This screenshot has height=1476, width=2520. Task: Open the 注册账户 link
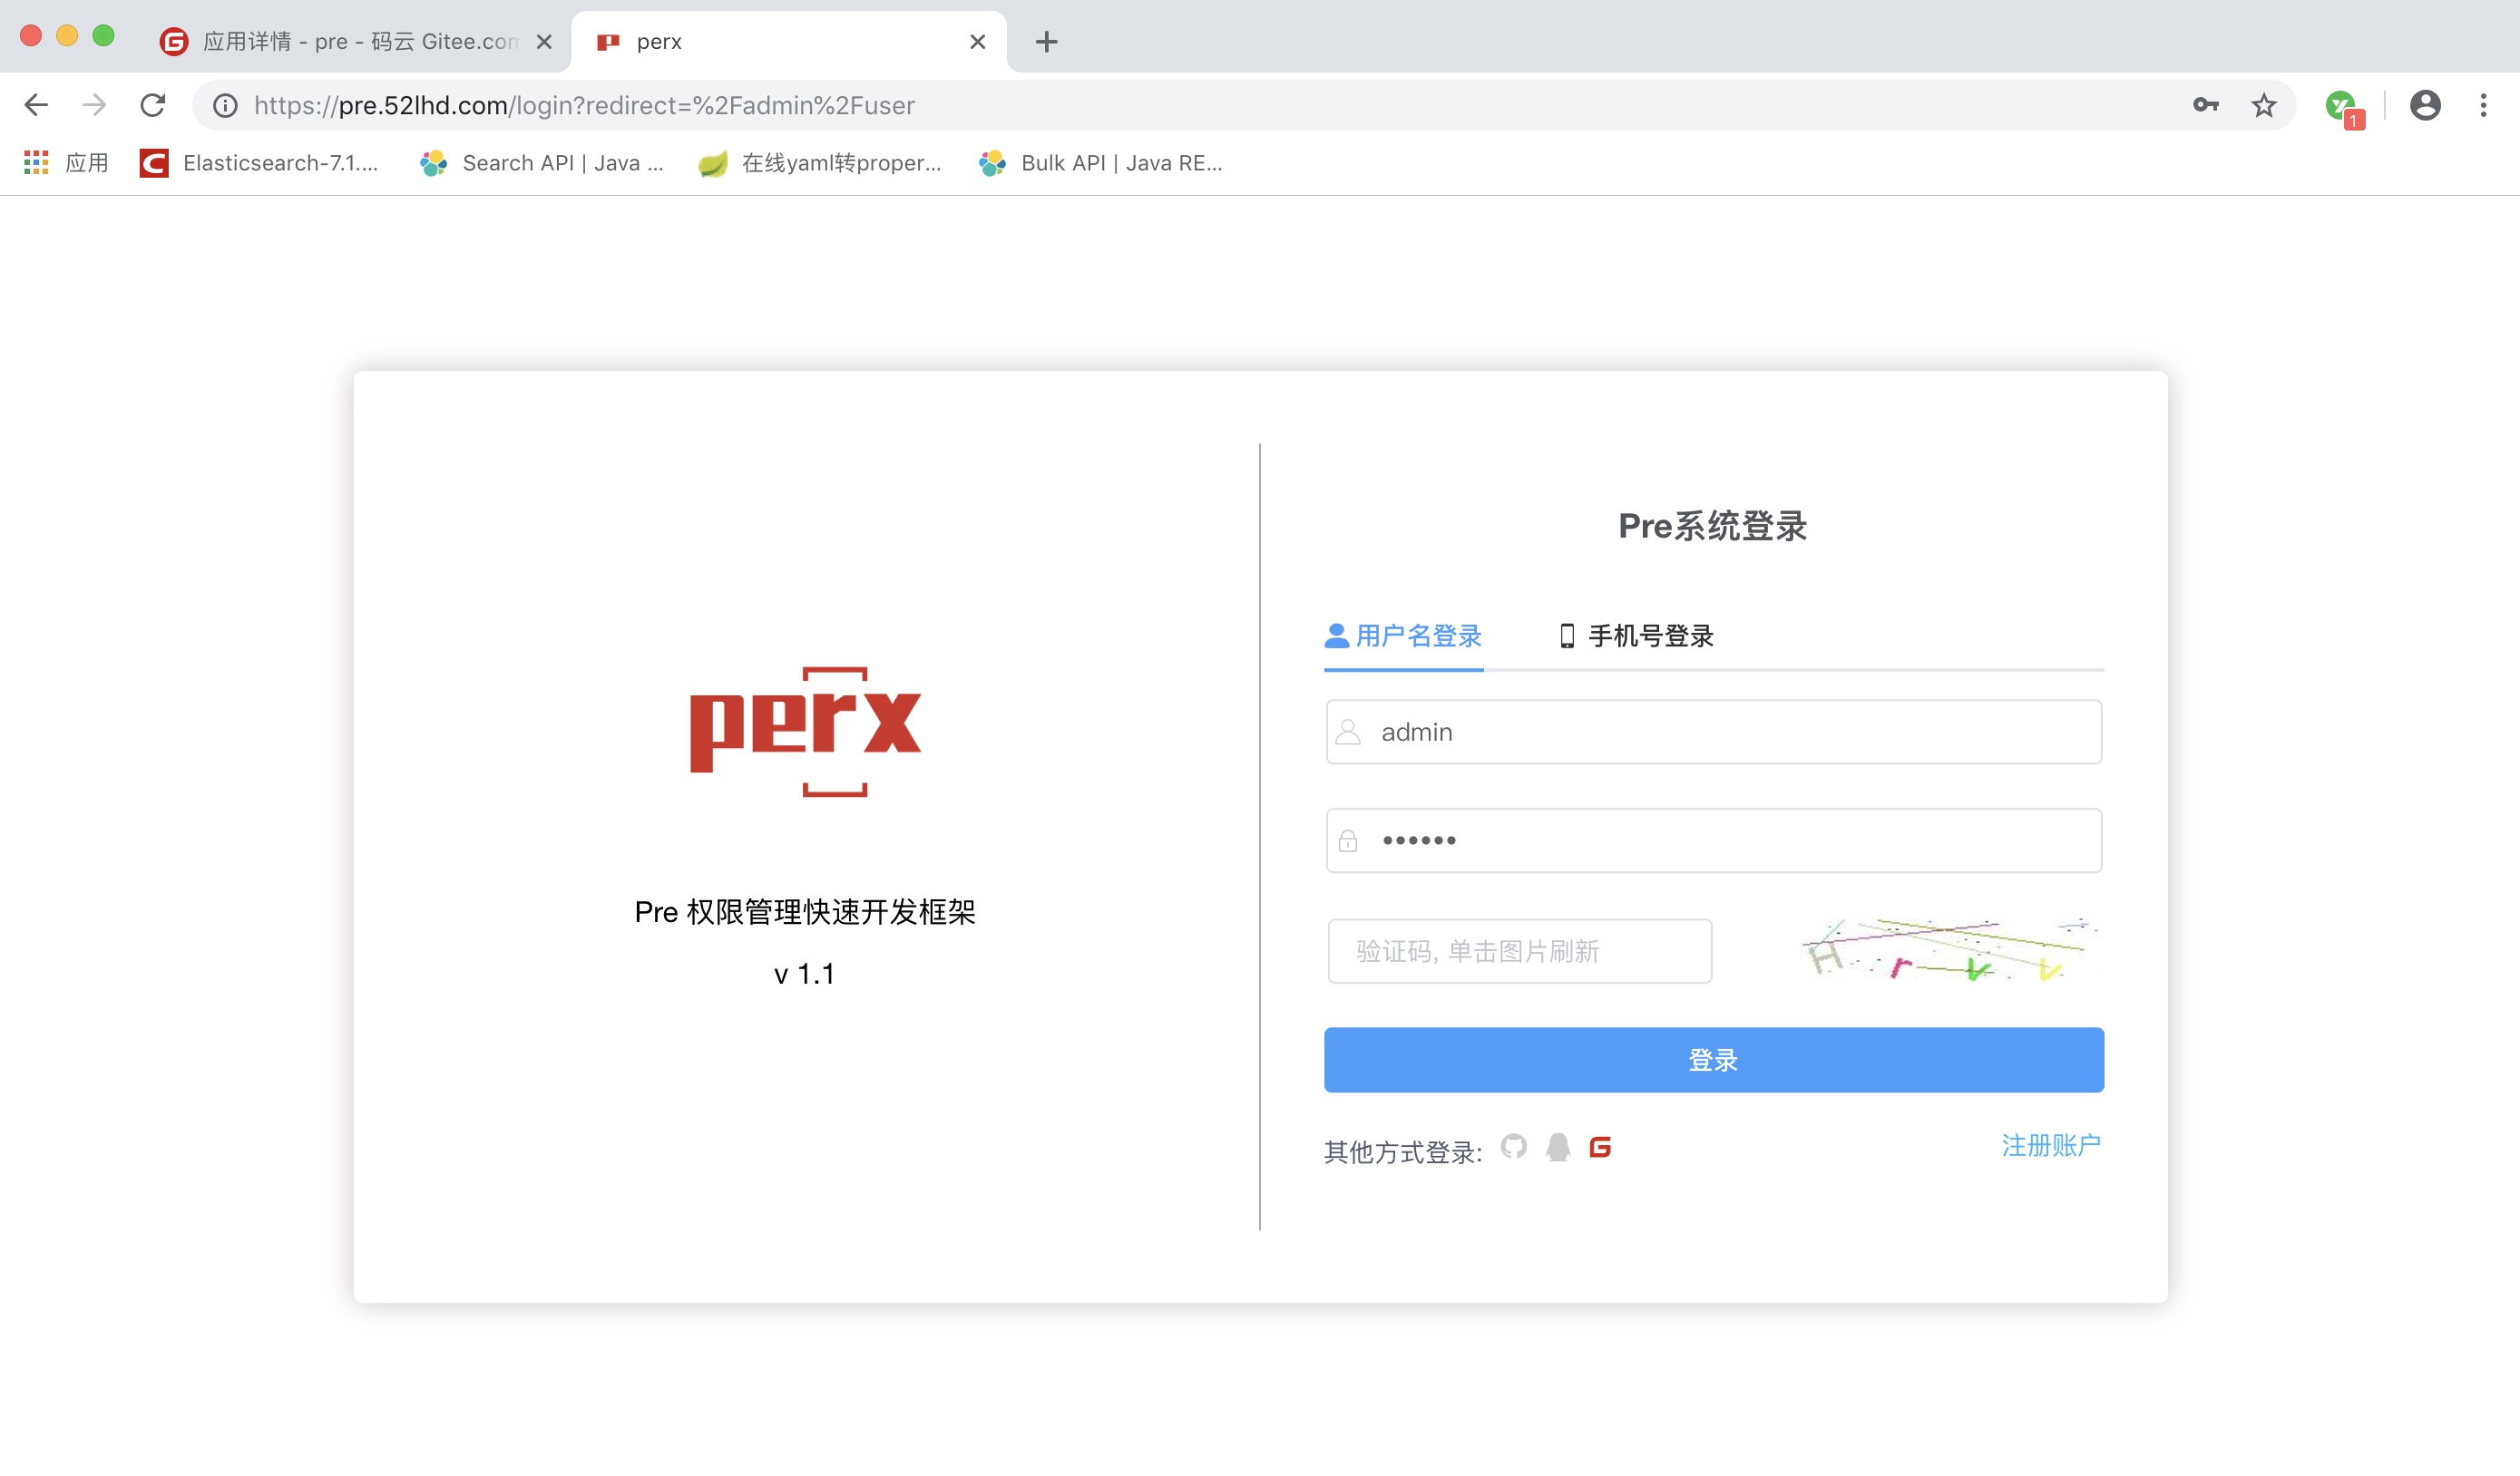2050,1145
